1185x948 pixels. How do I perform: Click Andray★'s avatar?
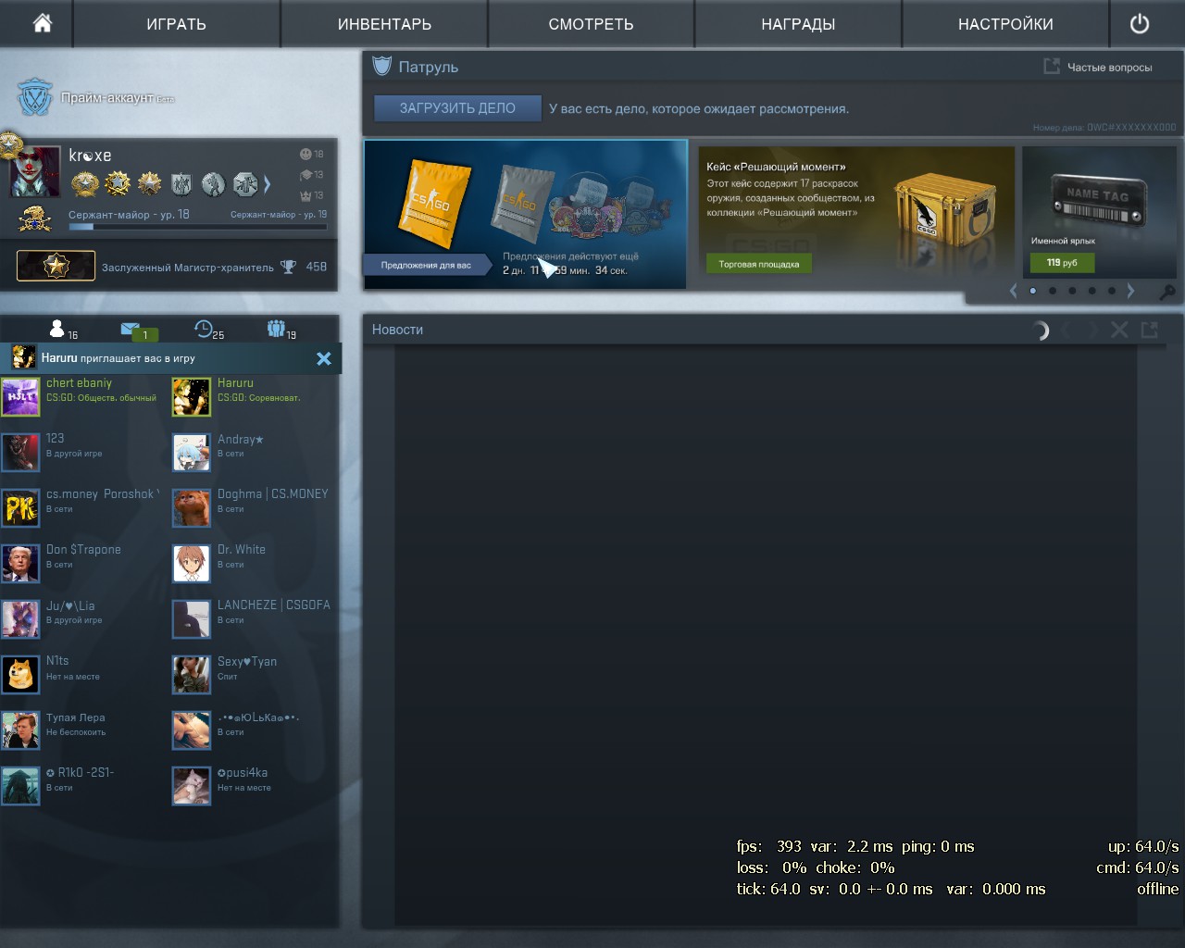[x=192, y=453]
